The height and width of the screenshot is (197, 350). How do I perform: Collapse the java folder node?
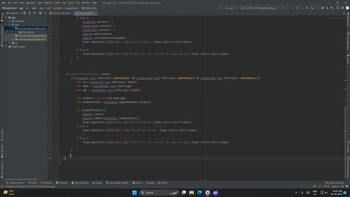pyautogui.click(x=10, y=25)
